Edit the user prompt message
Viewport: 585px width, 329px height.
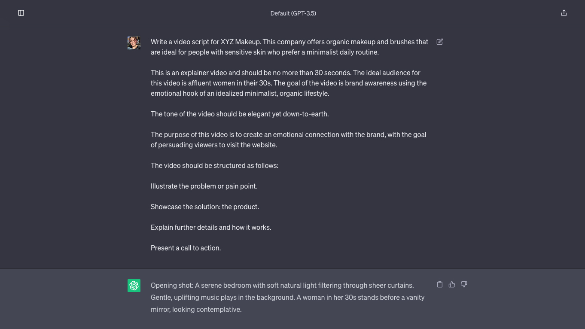(440, 42)
